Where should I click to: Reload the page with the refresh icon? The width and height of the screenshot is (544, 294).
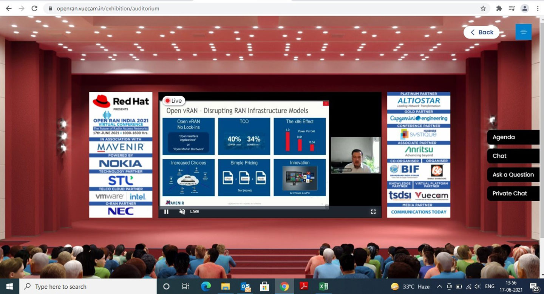point(34,8)
